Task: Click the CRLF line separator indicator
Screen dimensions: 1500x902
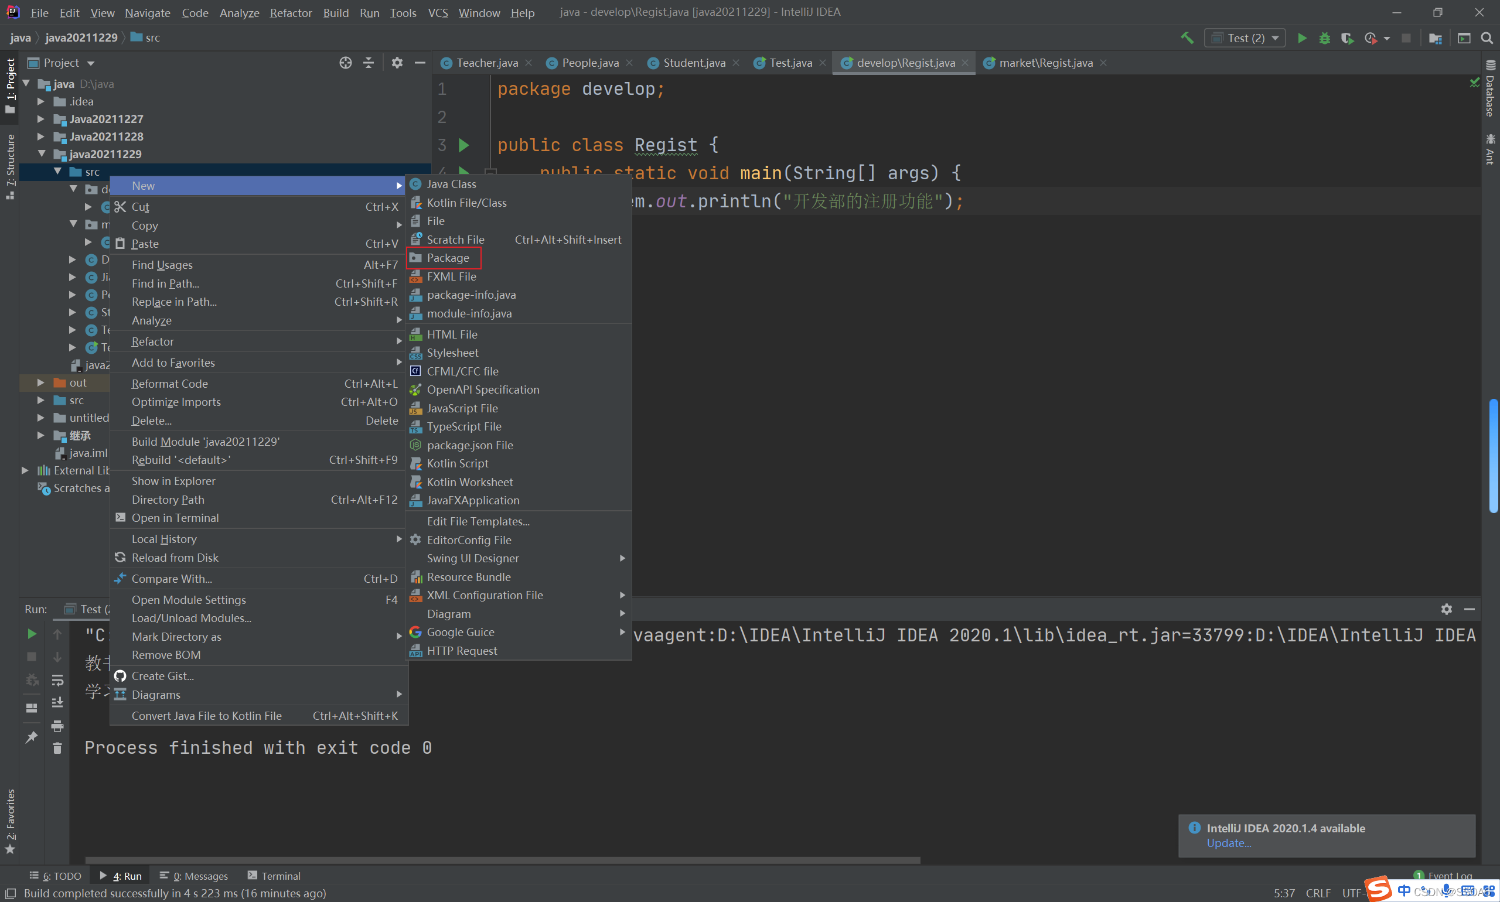Action: pyautogui.click(x=1318, y=893)
